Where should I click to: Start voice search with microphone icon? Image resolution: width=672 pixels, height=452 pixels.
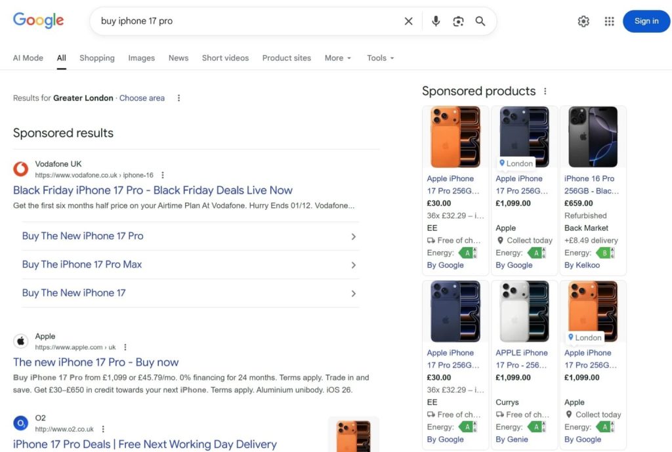point(436,21)
